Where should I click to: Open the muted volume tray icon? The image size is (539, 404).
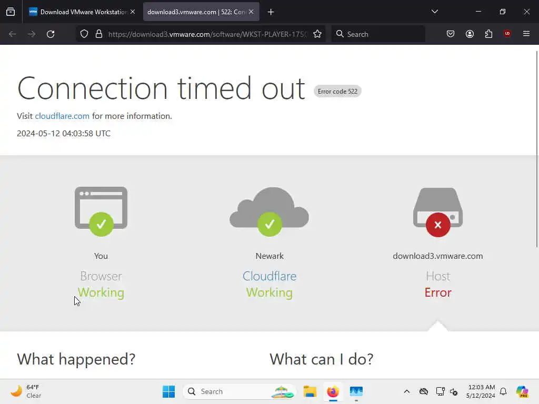(453, 391)
